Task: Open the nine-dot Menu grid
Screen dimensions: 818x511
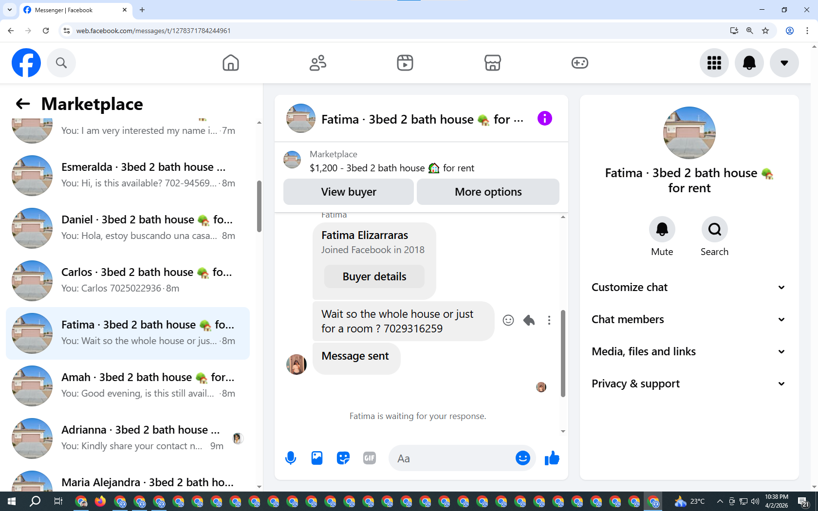Action: click(714, 63)
